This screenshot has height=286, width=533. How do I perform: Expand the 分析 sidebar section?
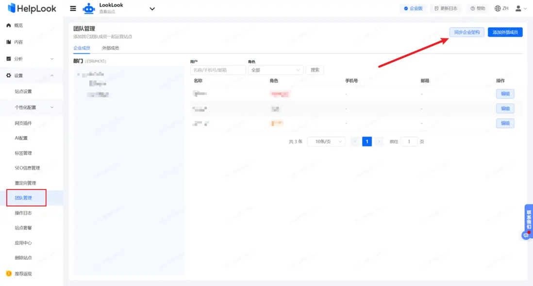(31, 59)
